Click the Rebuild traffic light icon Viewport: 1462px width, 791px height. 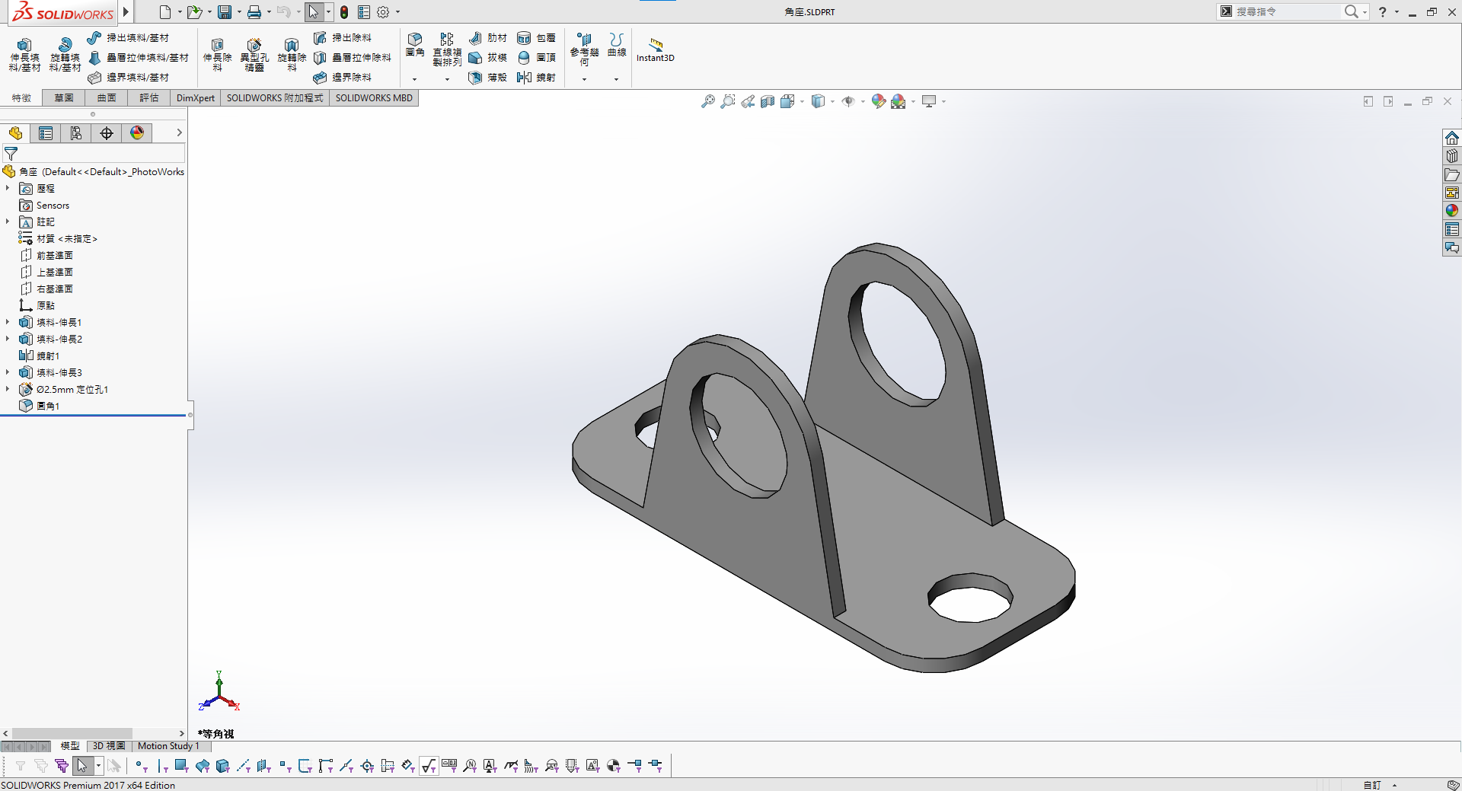click(x=344, y=12)
